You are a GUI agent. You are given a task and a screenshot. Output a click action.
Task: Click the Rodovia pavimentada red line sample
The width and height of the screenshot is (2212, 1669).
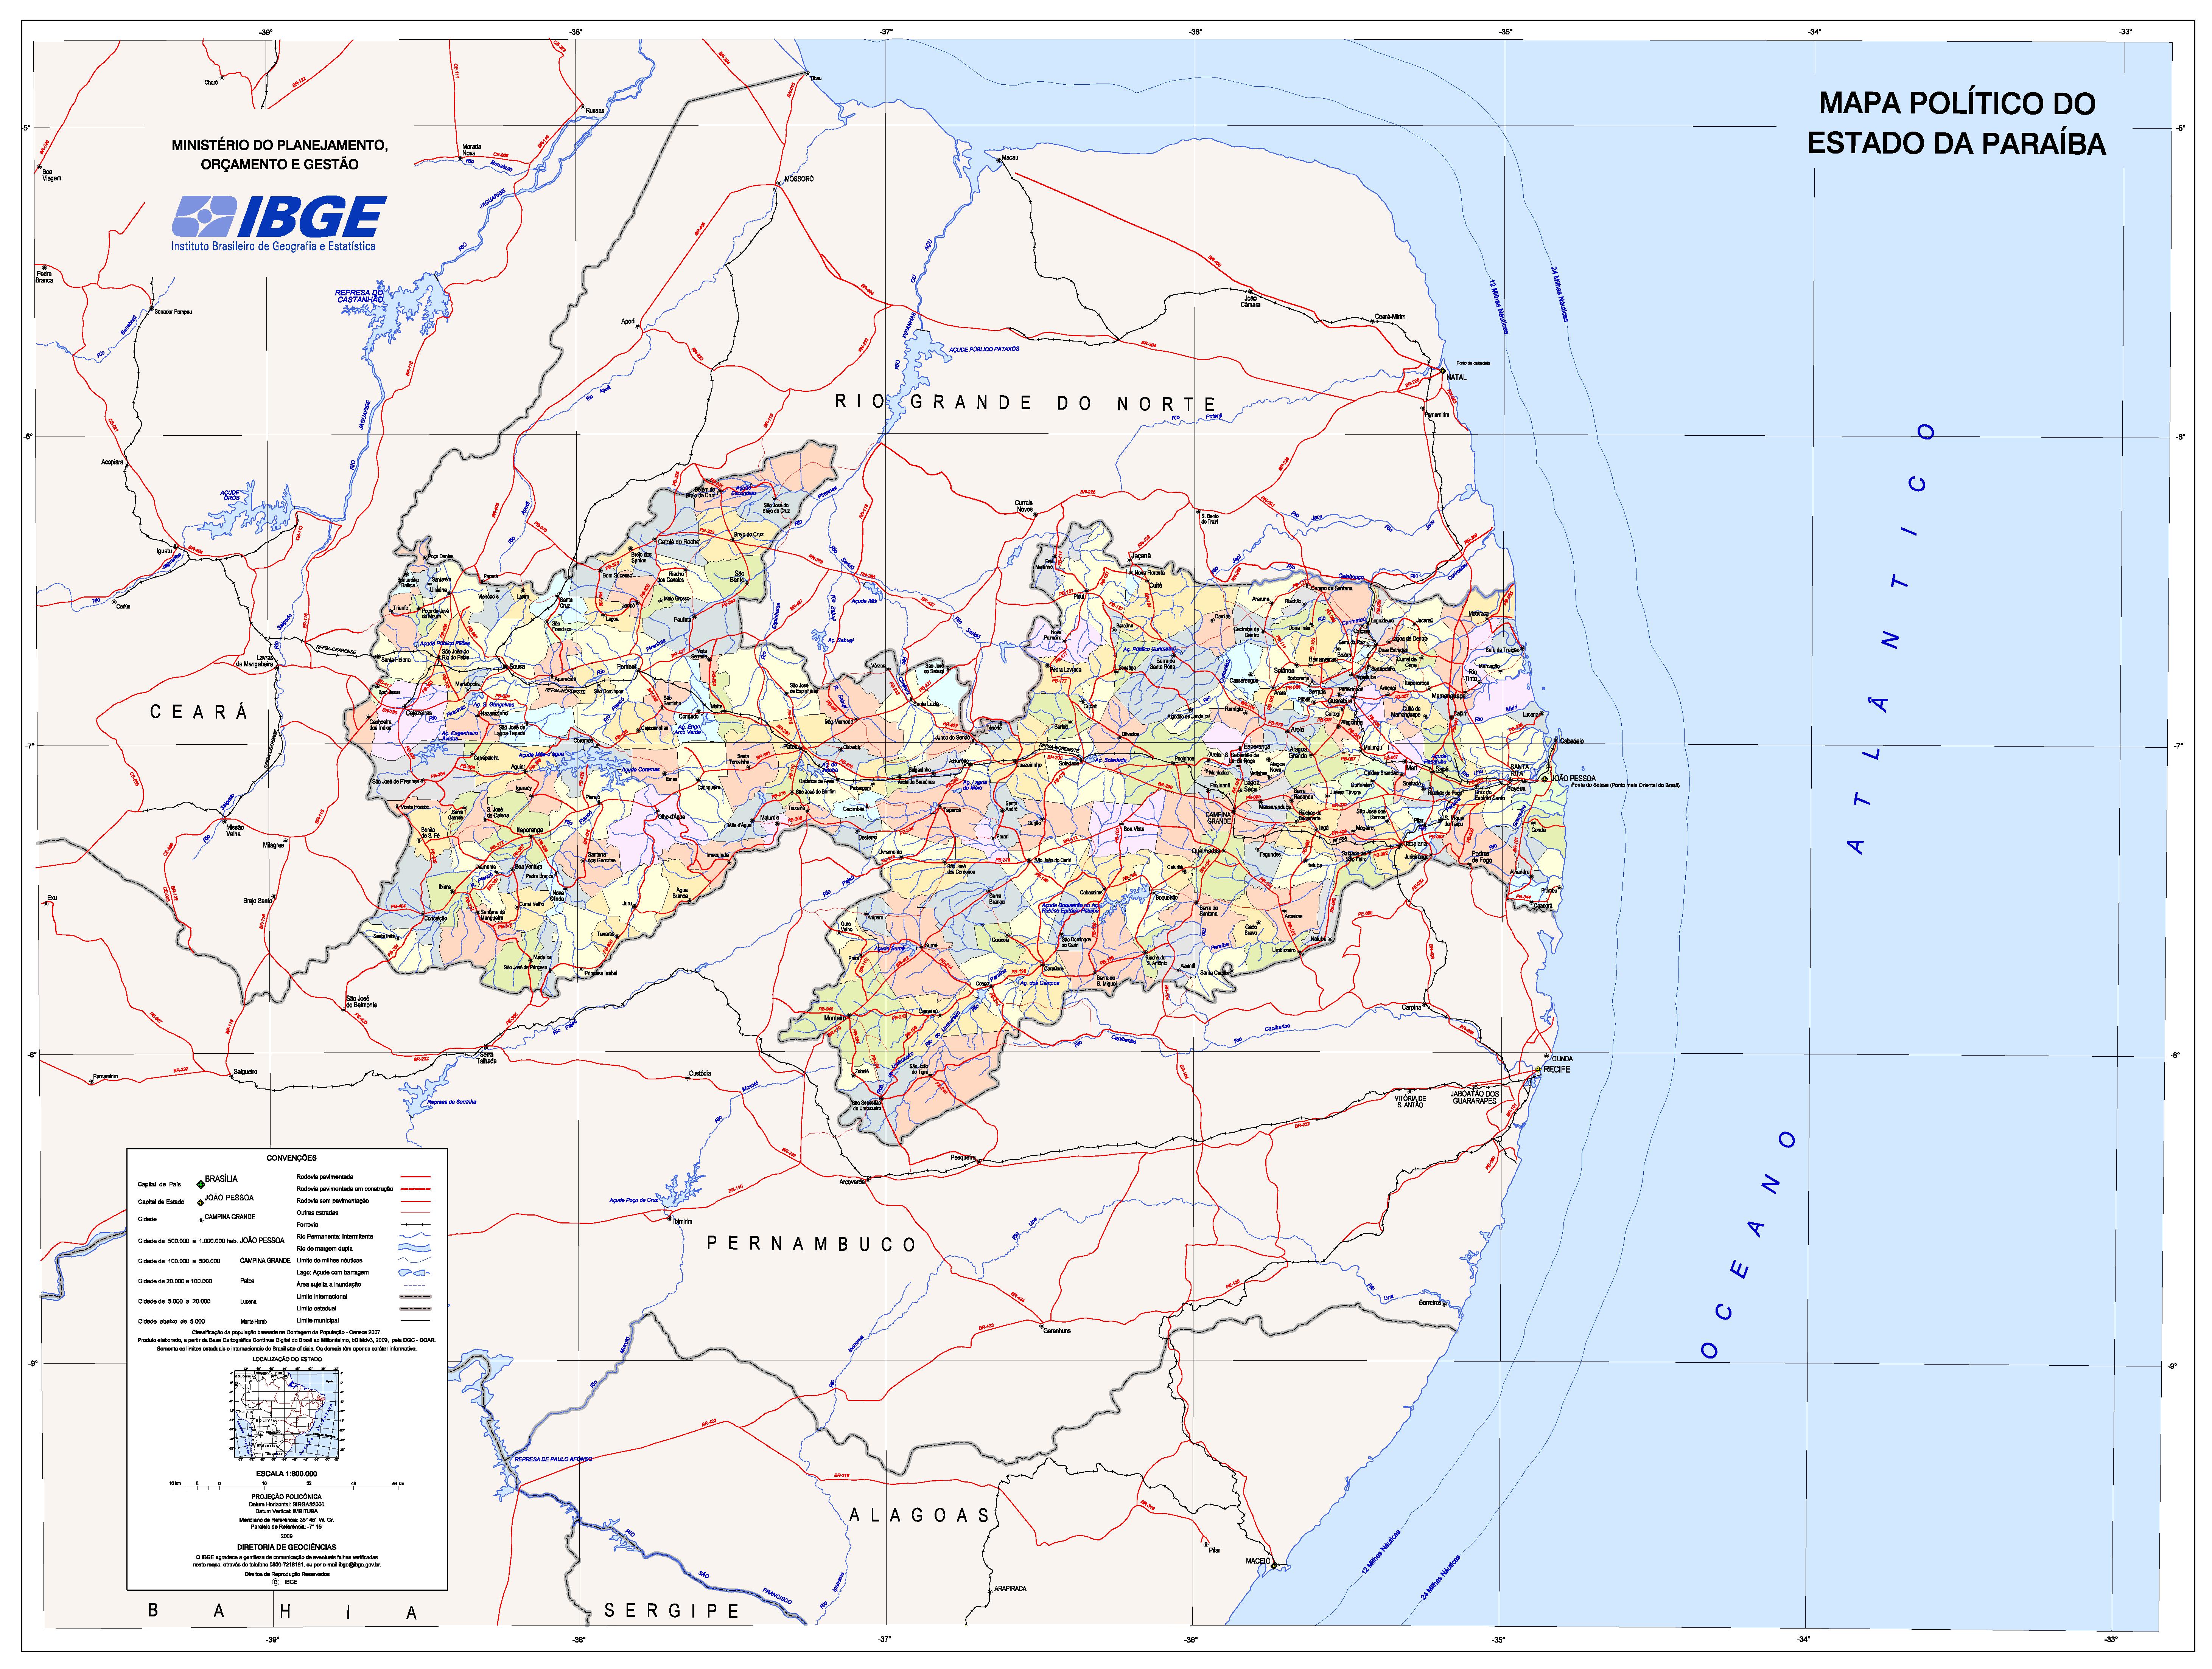(x=416, y=1177)
